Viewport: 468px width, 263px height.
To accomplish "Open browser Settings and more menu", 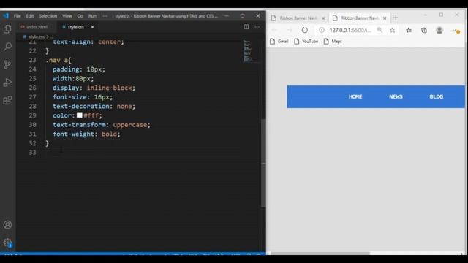I will point(456,31).
